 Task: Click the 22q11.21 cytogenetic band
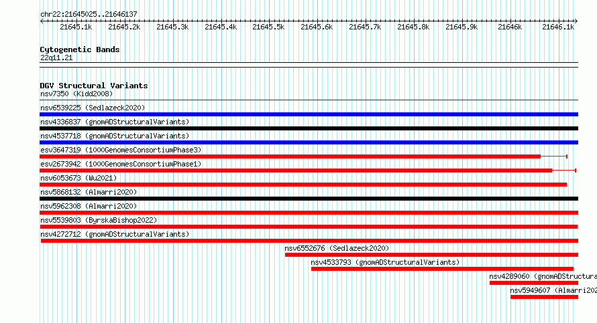309,65
